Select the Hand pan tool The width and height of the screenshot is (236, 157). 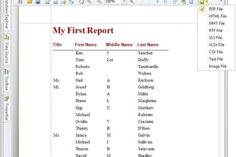(x=81, y=2)
